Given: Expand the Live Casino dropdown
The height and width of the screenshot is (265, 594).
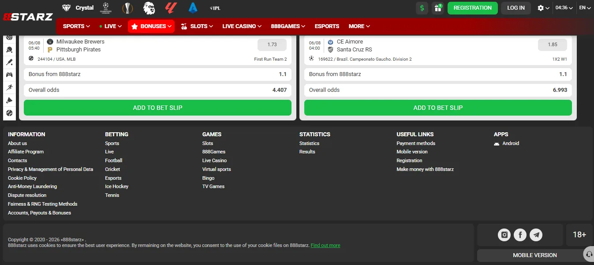Looking at the screenshot, I should point(242,26).
